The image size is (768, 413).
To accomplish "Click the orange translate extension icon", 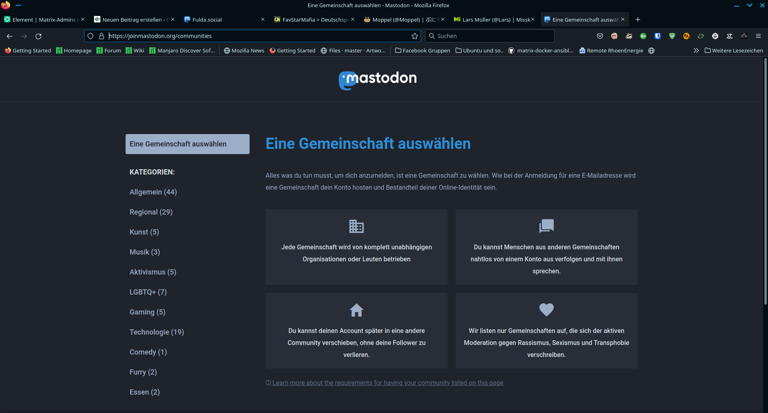I will click(x=686, y=36).
